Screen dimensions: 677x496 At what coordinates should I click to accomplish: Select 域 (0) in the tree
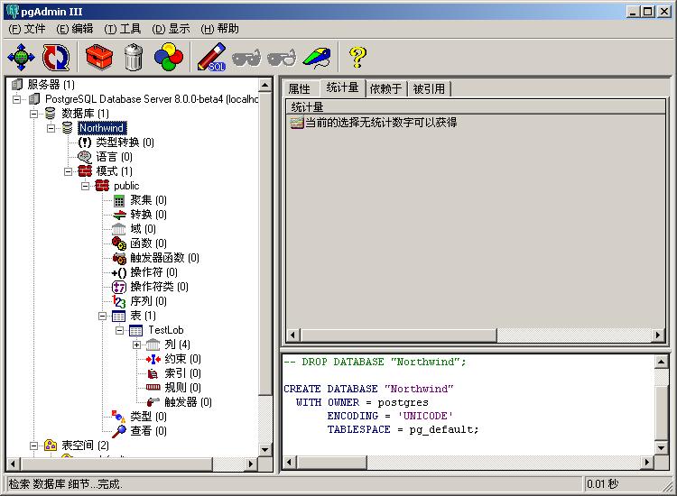(144, 229)
